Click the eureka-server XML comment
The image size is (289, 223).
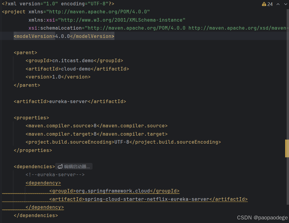(x=55, y=174)
